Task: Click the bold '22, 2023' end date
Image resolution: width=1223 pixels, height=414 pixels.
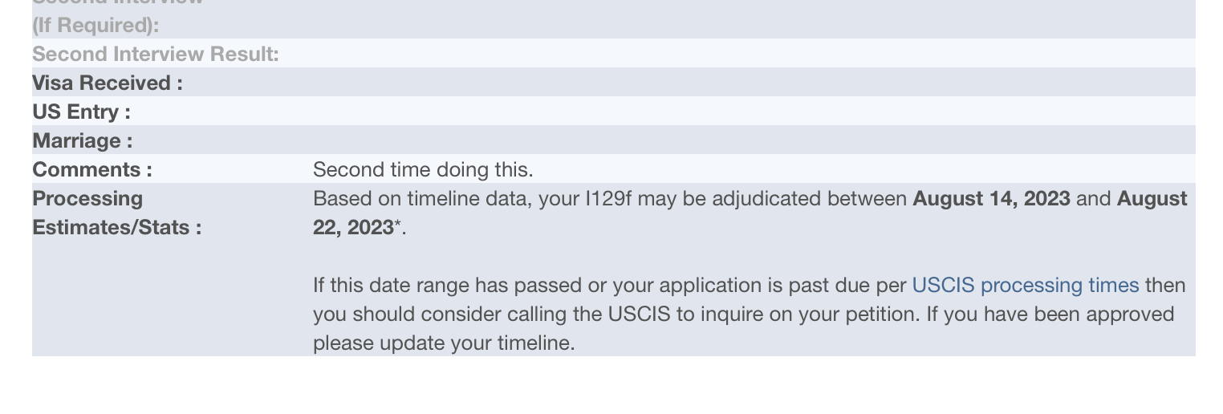Action: click(x=352, y=228)
